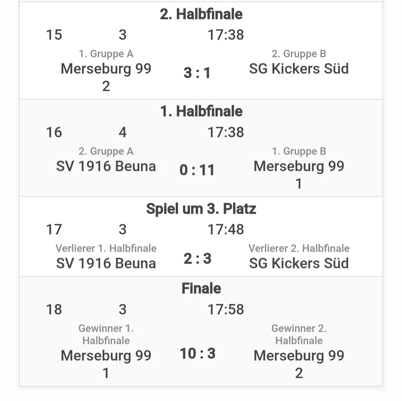This screenshot has height=401, width=402.
Task: Tap SV 1916 Beuna in third-place match
Action: (106, 263)
